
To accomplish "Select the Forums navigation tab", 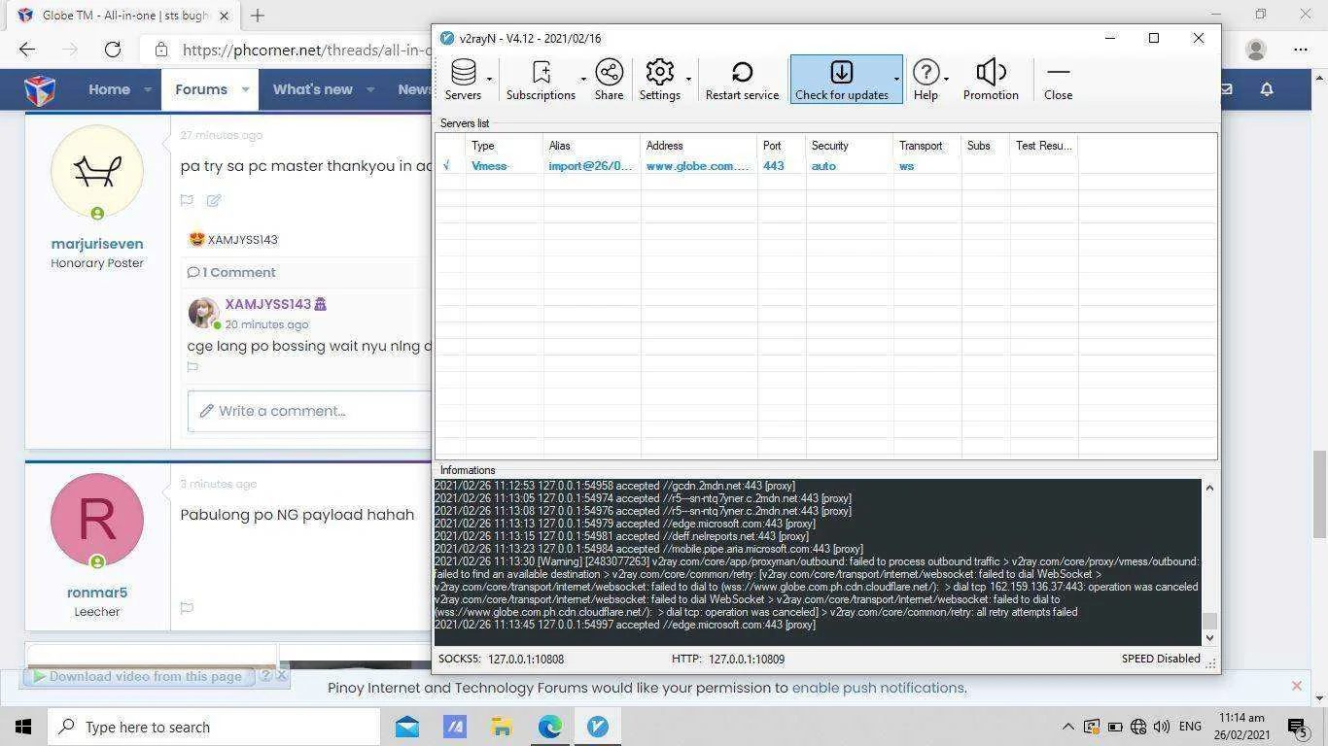I will [x=201, y=89].
